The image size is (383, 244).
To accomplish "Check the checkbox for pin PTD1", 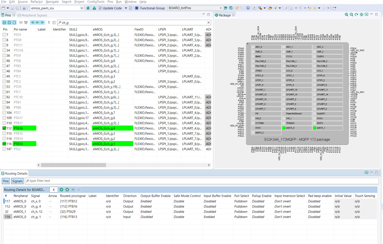I will tap(4, 35).
